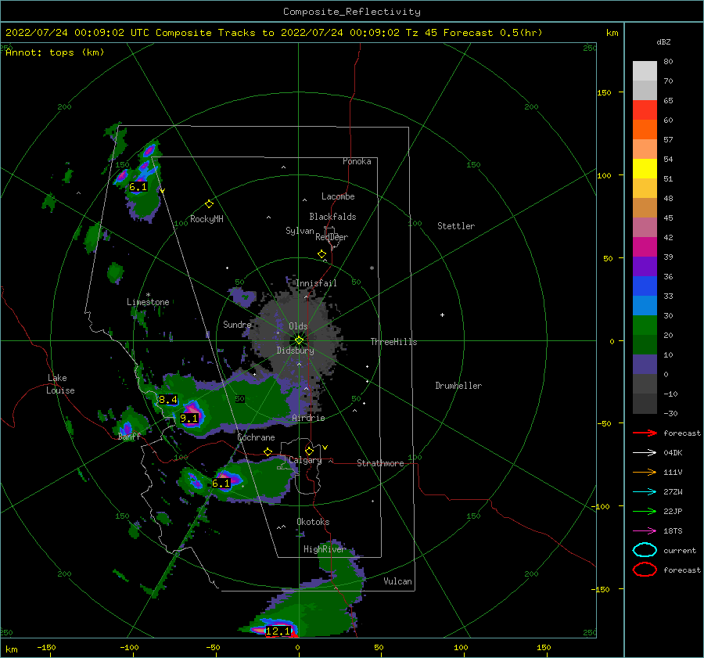Click the Cochrane city label

tap(256, 437)
